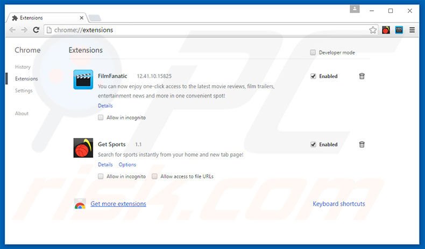Open the Chrome user profile button

tap(355, 9)
